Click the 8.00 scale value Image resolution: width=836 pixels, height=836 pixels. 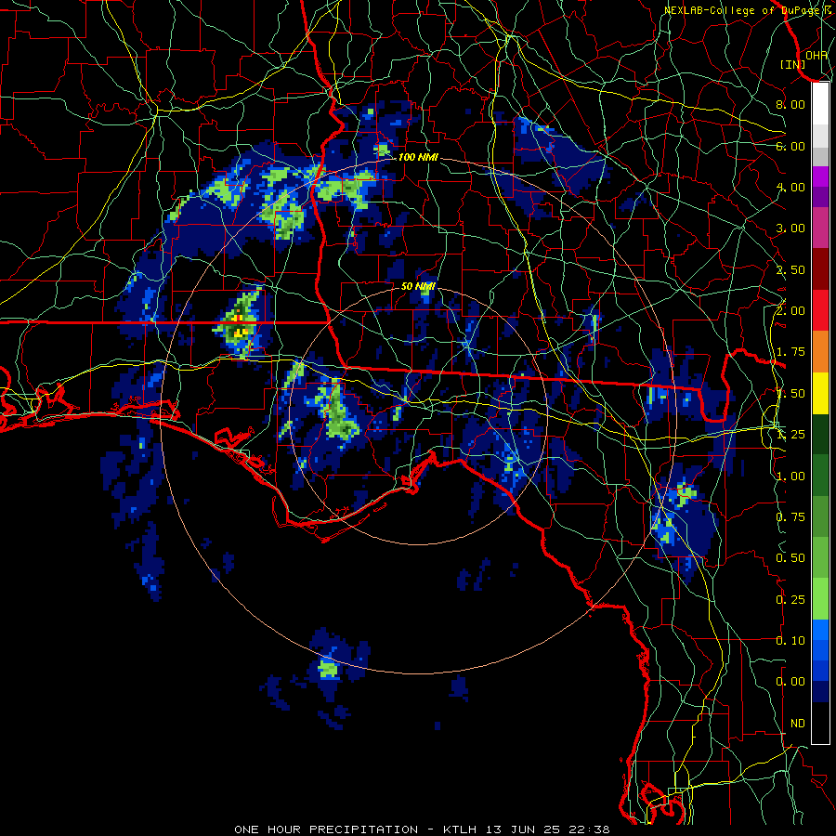790,104
